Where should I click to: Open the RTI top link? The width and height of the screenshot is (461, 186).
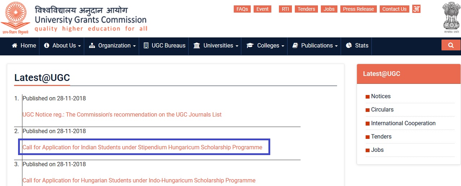click(x=285, y=9)
